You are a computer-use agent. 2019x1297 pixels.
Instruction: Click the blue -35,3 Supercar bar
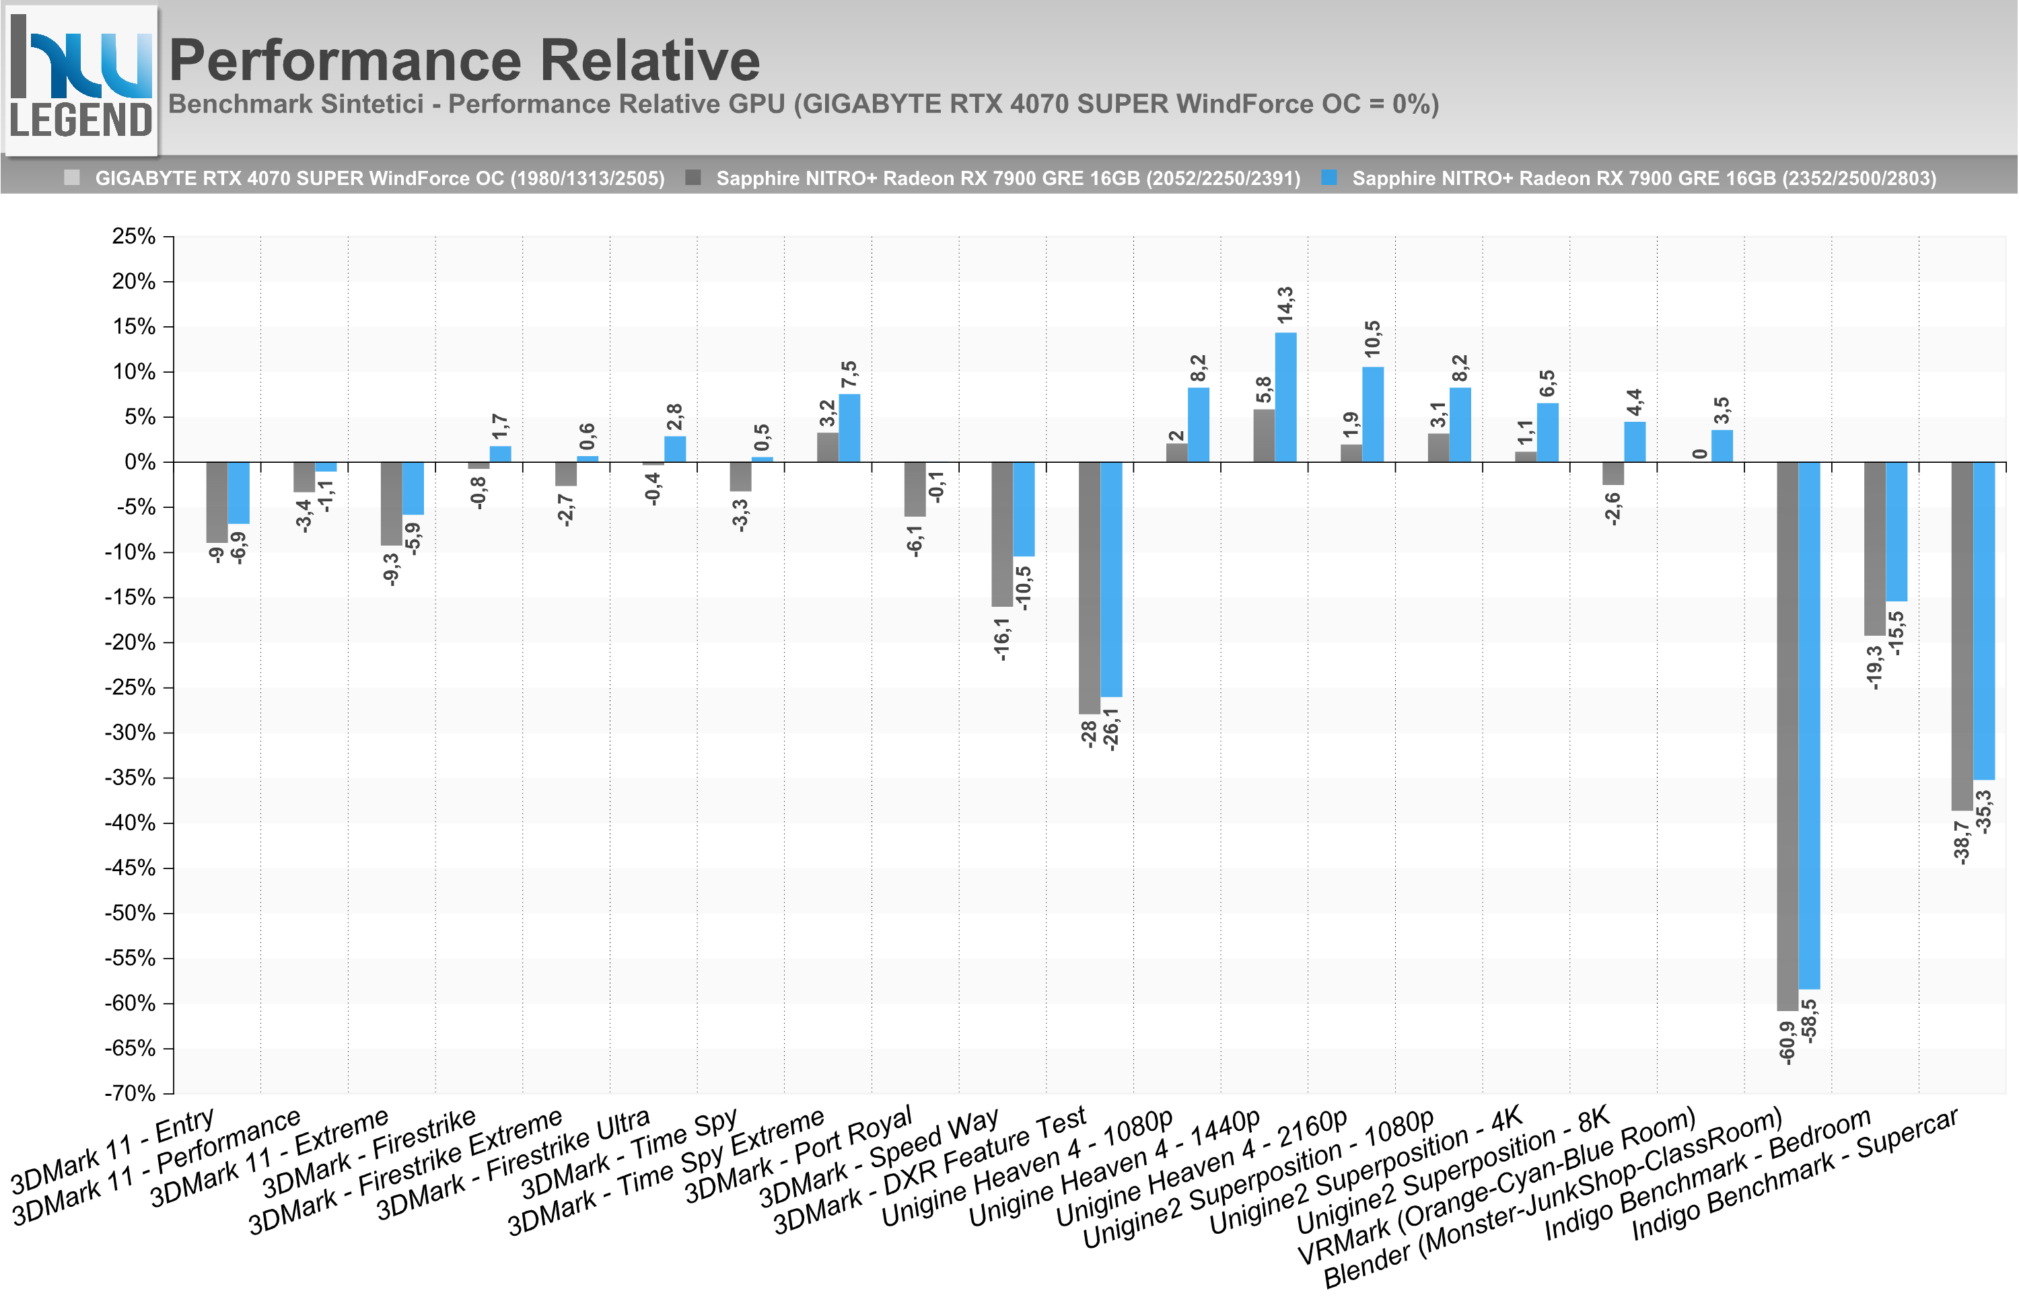click(x=1983, y=621)
